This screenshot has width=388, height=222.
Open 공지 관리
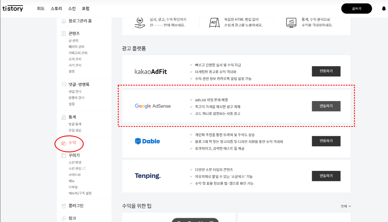(x=75, y=59)
